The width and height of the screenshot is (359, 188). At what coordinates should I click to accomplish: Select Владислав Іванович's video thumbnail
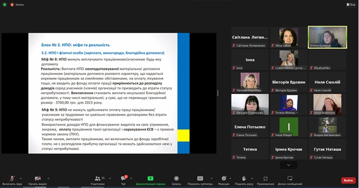327,126
